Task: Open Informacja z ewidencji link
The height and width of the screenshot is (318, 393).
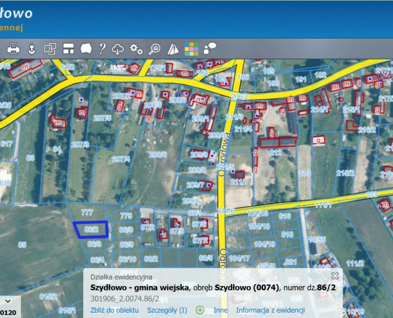Action: pyautogui.click(x=270, y=310)
